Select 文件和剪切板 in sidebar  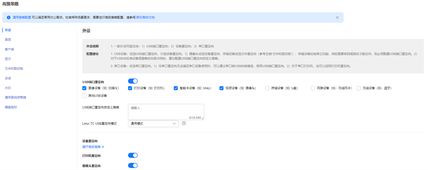point(14,69)
